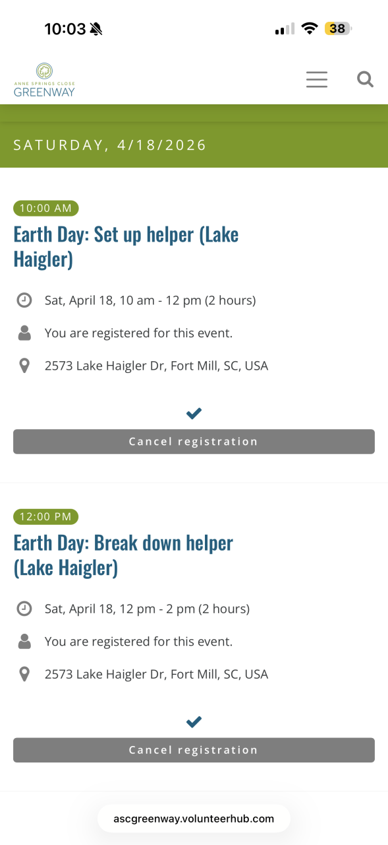Tap the battery indicator in the status bar
This screenshot has width=388, height=845.
[339, 28]
